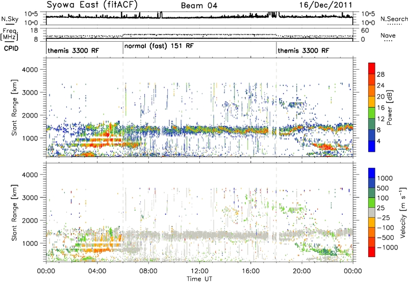Image resolution: width=408 pixels, height=282 pixels.
Task: Click the '4' tick on power scale
Action: [378, 141]
